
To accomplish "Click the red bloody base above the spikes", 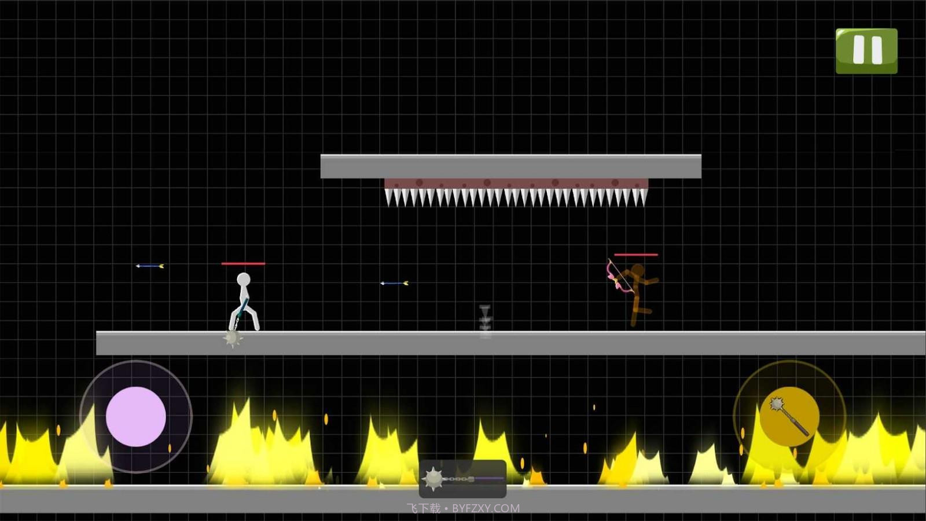I will coord(516,184).
